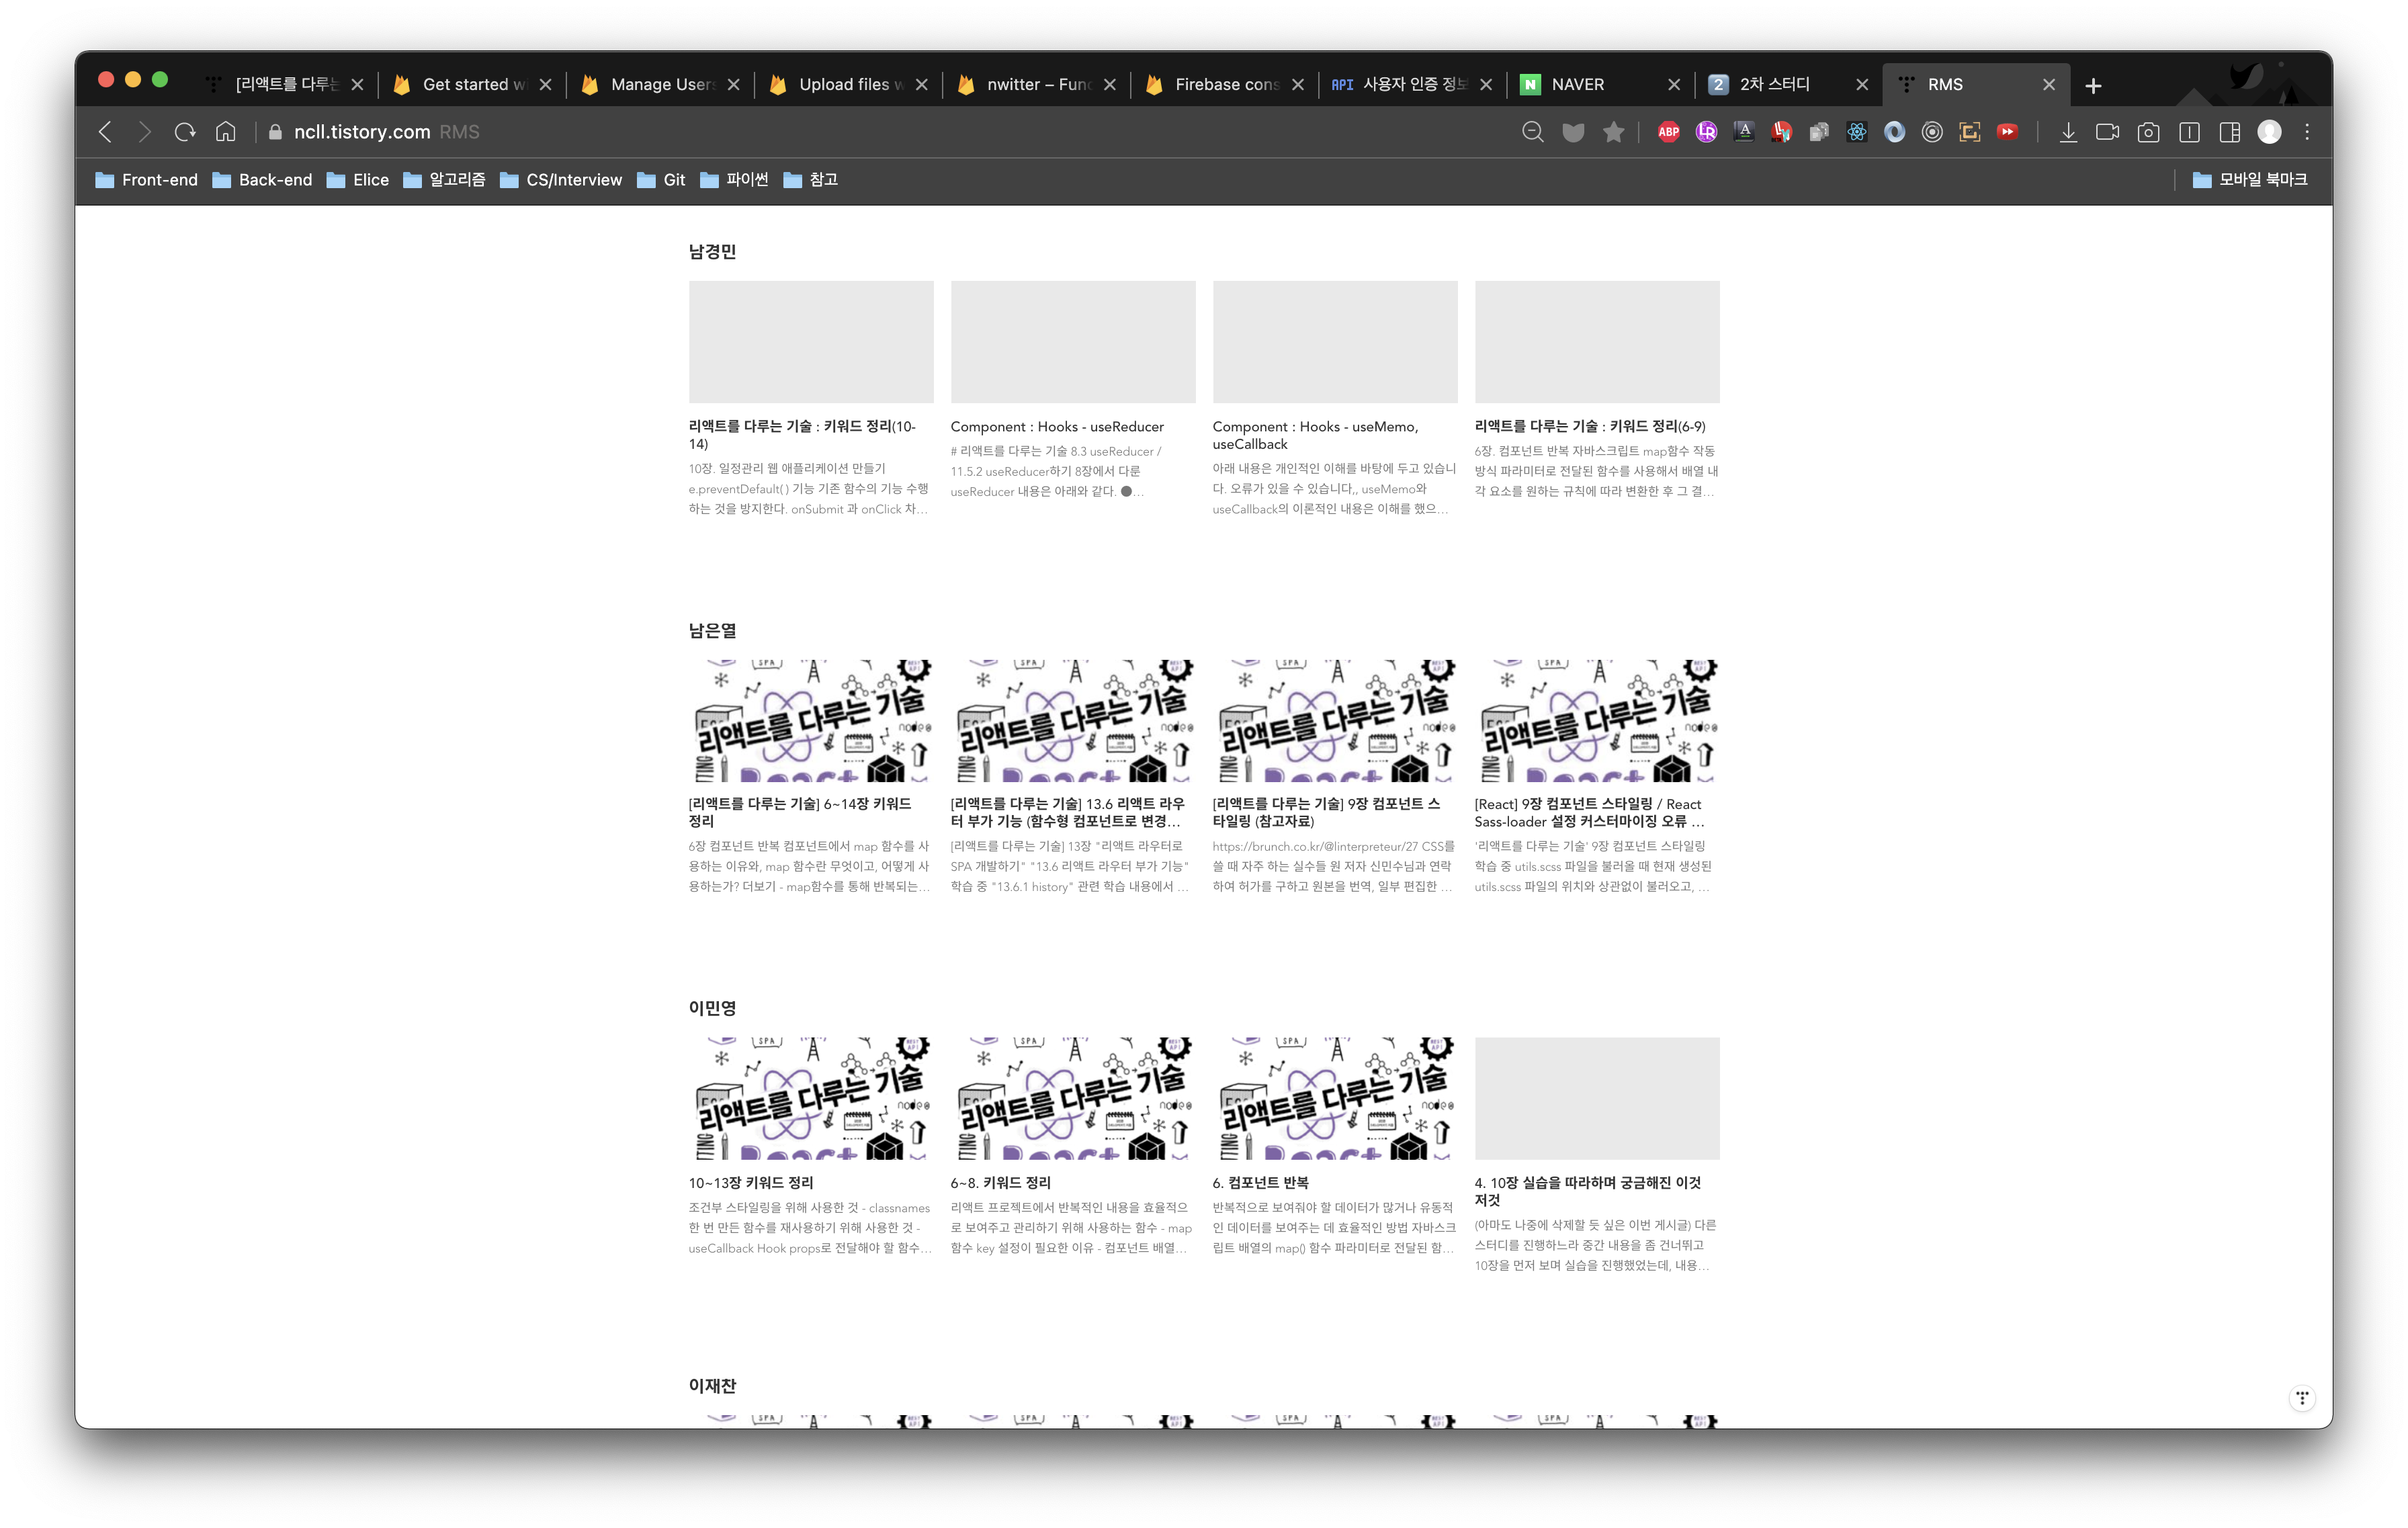Click the zoom-out magnifier icon in address bar
Image resolution: width=2408 pixels, height=1528 pixels.
(x=1532, y=132)
